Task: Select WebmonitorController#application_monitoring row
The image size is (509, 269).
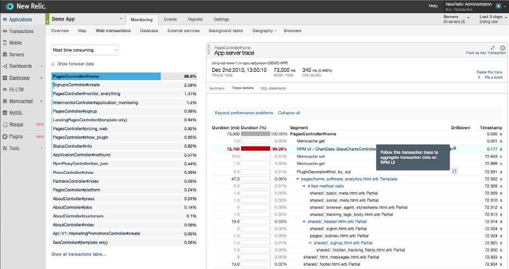Action: (x=124, y=102)
